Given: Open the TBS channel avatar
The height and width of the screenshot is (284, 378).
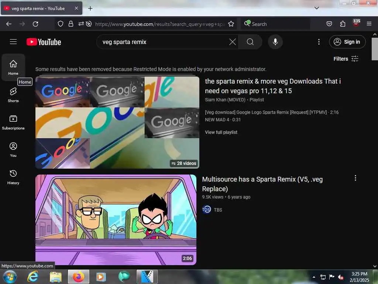Looking at the screenshot, I should point(207,209).
